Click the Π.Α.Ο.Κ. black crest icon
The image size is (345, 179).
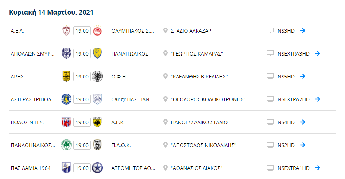tap(97, 145)
